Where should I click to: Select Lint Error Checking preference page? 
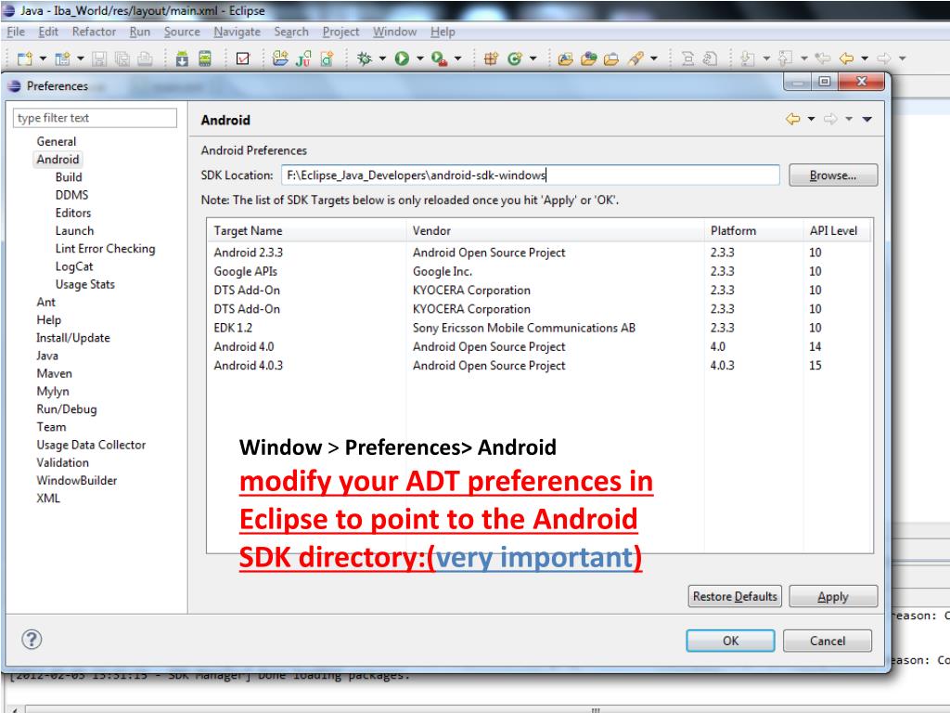click(x=105, y=249)
